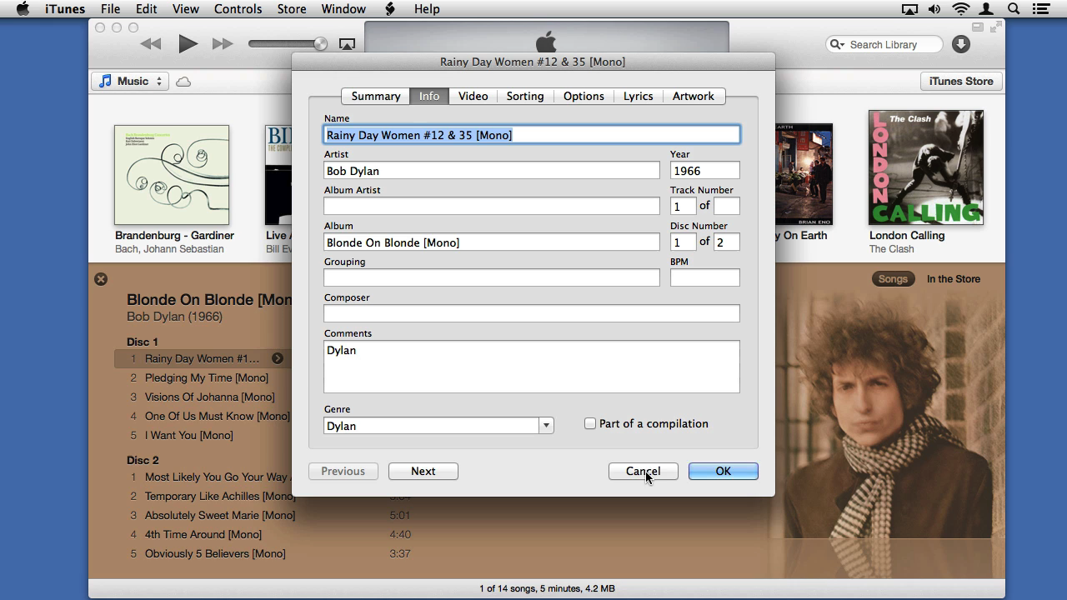
Task: Open the AirPlay output icon
Action: click(348, 44)
